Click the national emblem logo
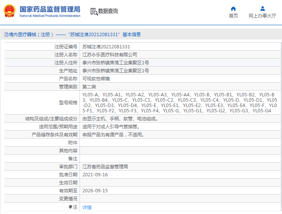282x214 pixels. 10,11
